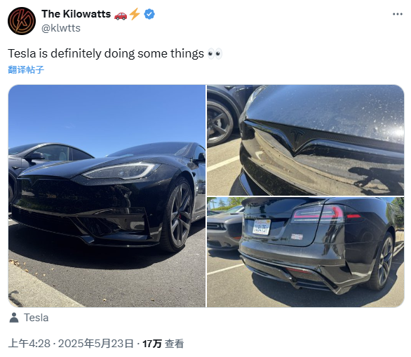Screen dimensions: 411x357
Task: Click the 上午4:28 timestamp
Action: point(29,344)
